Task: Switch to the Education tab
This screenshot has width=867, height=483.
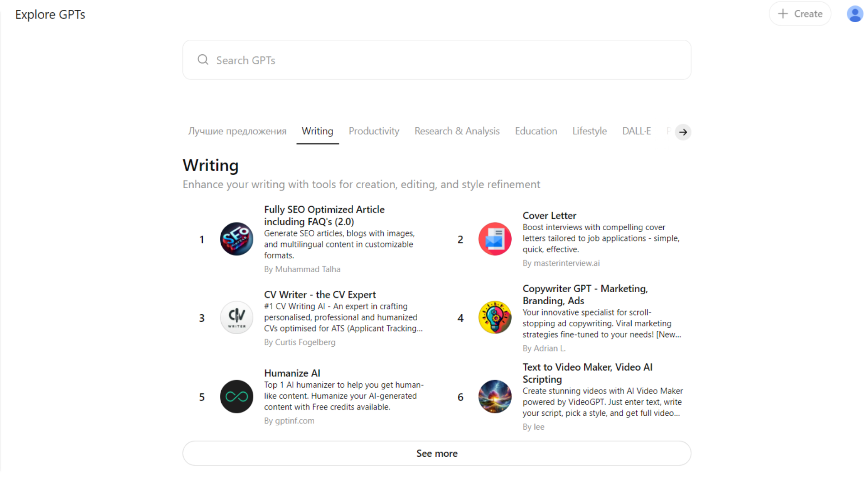Action: (x=536, y=131)
